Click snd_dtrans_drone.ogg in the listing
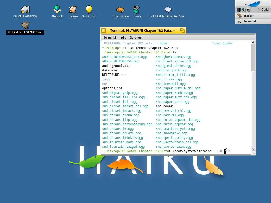 pos(121,115)
